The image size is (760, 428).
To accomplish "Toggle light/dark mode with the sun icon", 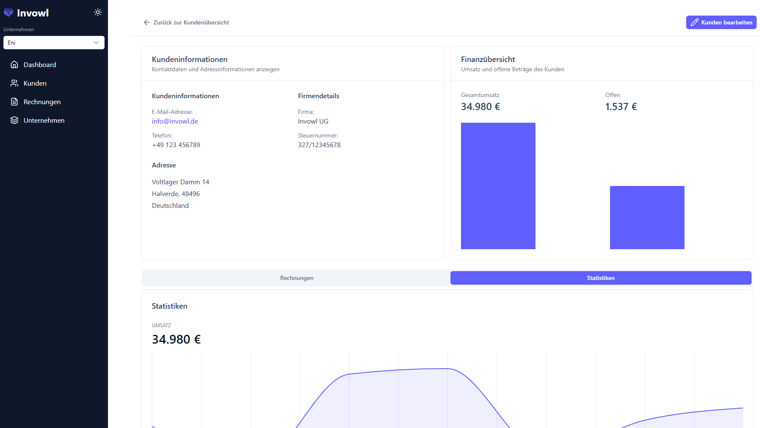I will click(x=98, y=12).
